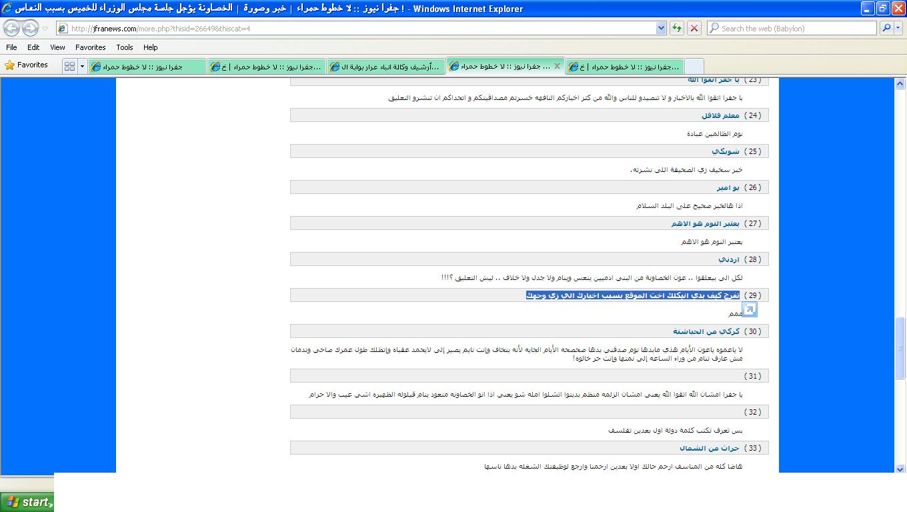Click the empty New Tab button
The height and width of the screenshot is (512, 907).
point(694,67)
